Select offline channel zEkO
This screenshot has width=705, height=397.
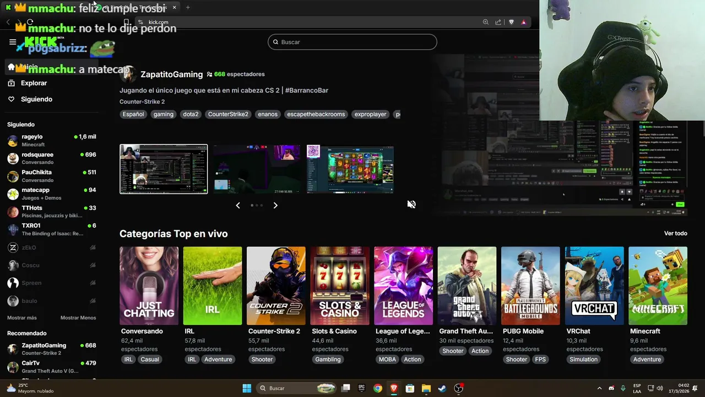[52, 248]
